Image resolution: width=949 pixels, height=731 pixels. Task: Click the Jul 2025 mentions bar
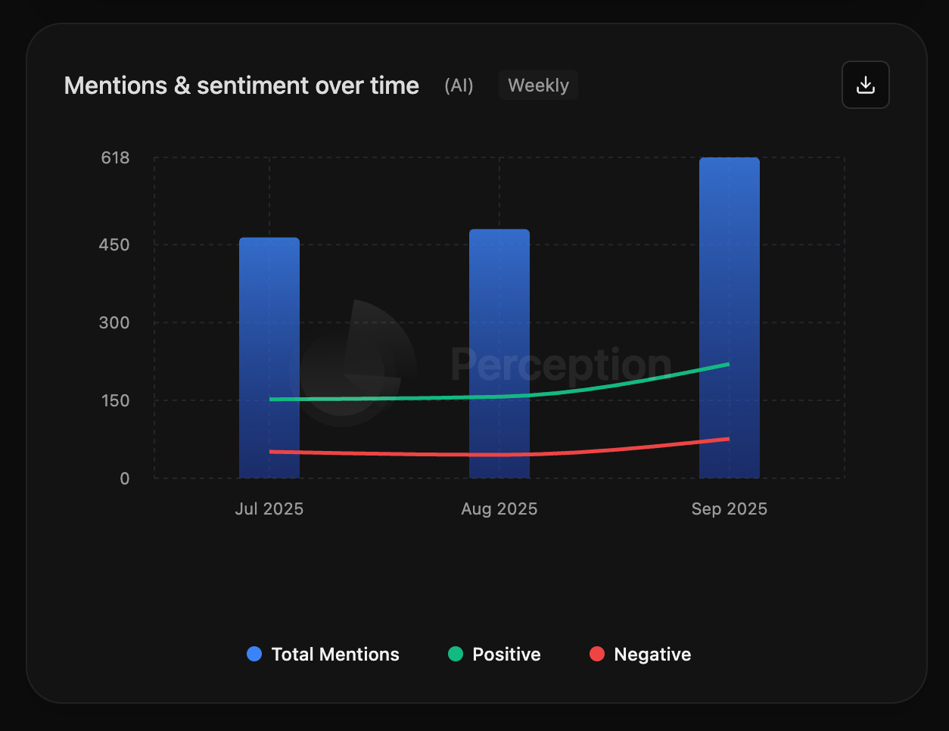[x=269, y=318]
